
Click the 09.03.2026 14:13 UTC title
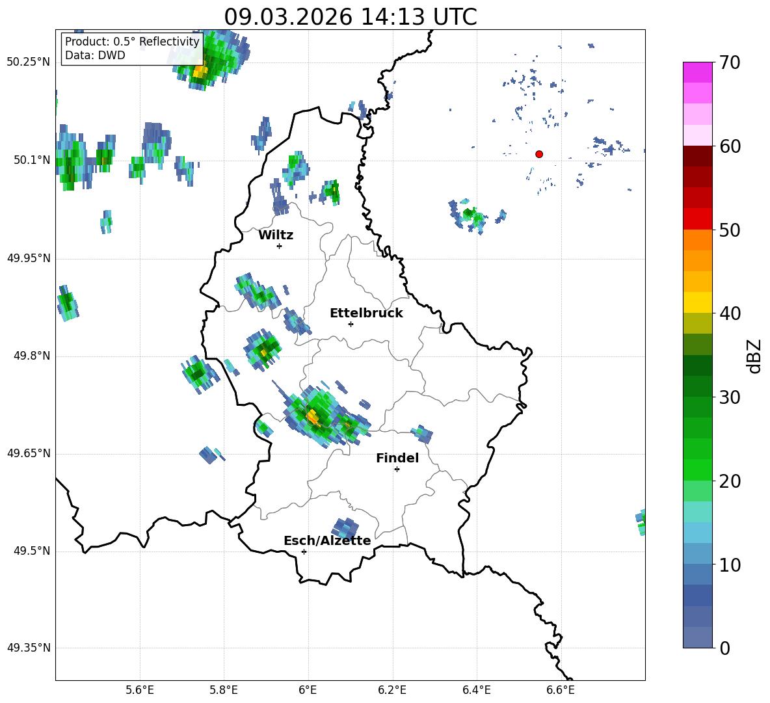click(350, 17)
